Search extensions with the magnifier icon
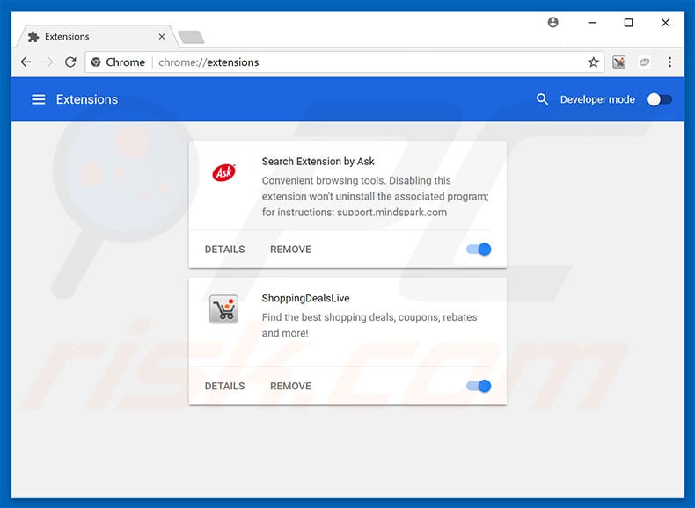The image size is (695, 508). coord(542,99)
